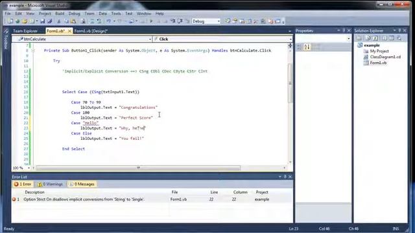Click the editor vertical scrollbar thumb

coord(290,83)
